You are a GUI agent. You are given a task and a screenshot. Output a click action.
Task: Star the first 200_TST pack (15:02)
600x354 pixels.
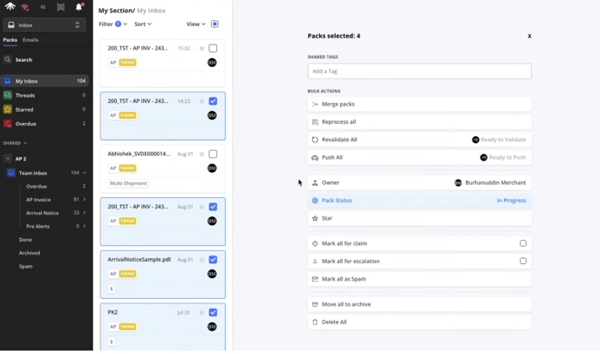201,49
